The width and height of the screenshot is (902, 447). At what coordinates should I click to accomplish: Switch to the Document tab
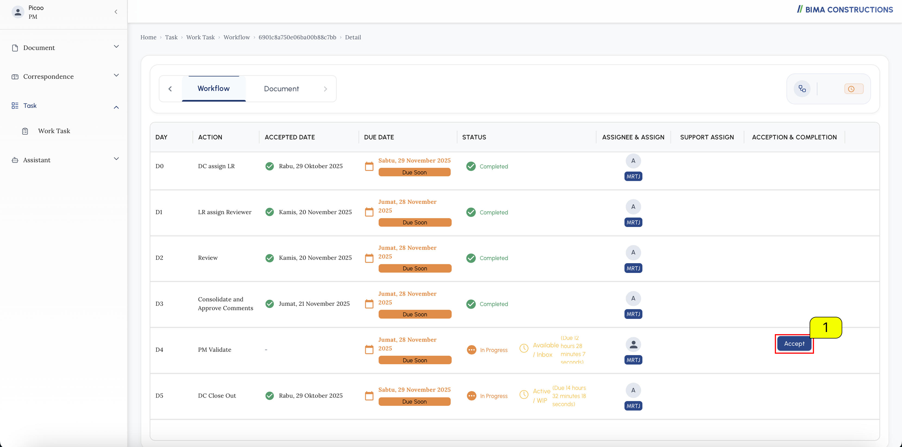point(281,89)
